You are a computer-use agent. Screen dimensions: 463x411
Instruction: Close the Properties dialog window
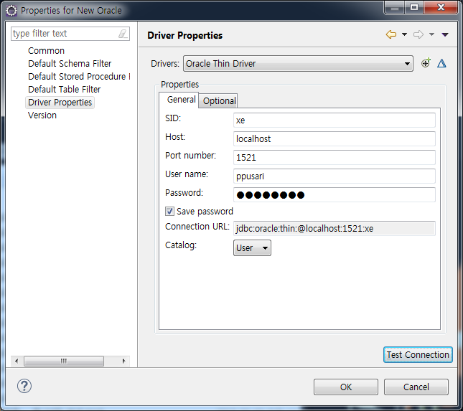pyautogui.click(x=441, y=7)
